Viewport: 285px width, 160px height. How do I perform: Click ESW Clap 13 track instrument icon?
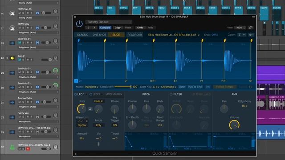(x=12, y=13)
